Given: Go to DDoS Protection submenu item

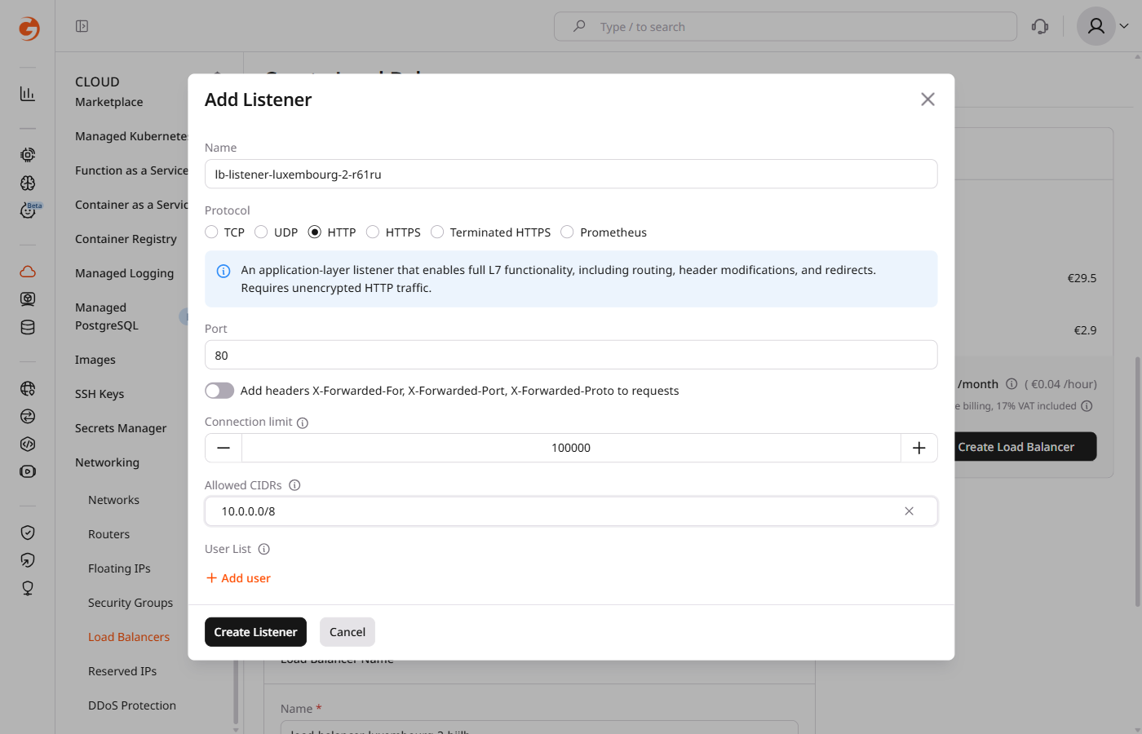Looking at the screenshot, I should (x=132, y=705).
